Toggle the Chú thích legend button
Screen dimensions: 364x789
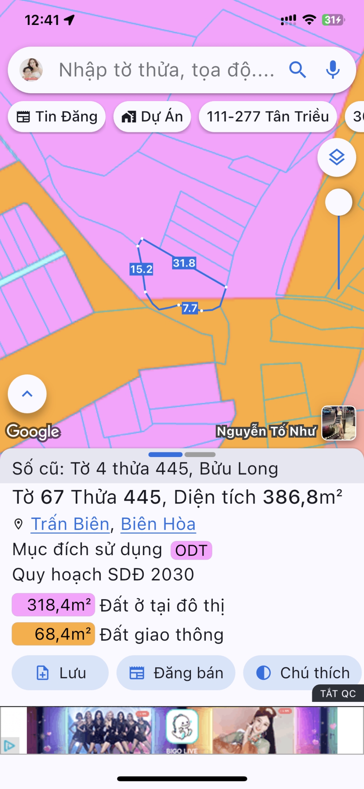click(x=303, y=673)
